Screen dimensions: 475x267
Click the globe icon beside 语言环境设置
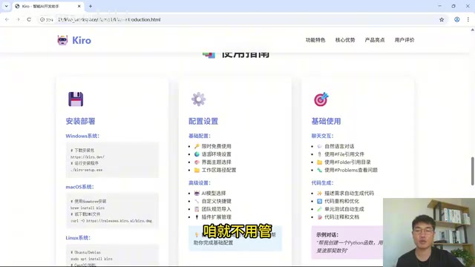[x=197, y=154]
